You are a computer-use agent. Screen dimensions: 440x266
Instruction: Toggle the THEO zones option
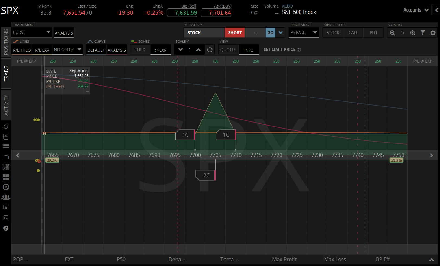(140, 50)
